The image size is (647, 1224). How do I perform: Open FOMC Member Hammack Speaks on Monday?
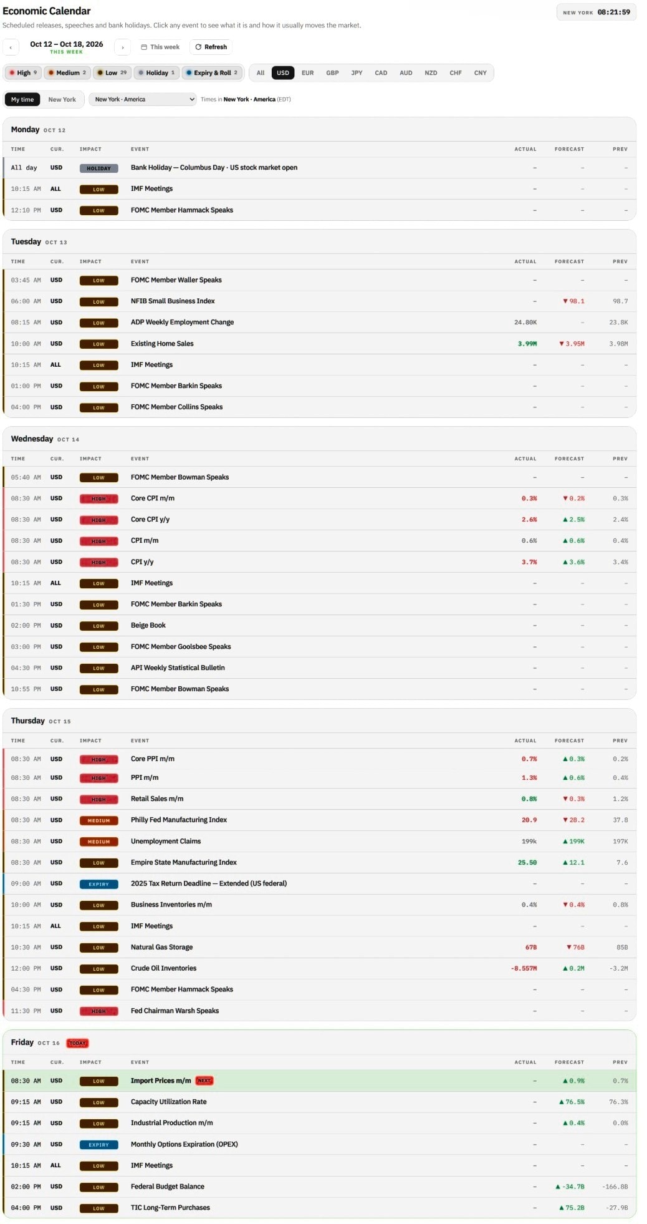tap(319, 210)
